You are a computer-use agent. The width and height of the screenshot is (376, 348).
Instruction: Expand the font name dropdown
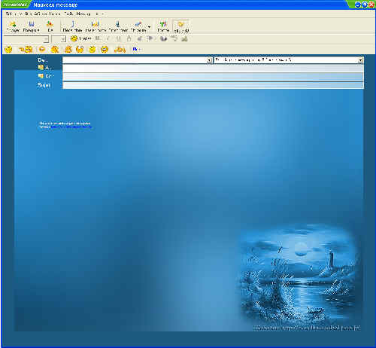(46, 39)
